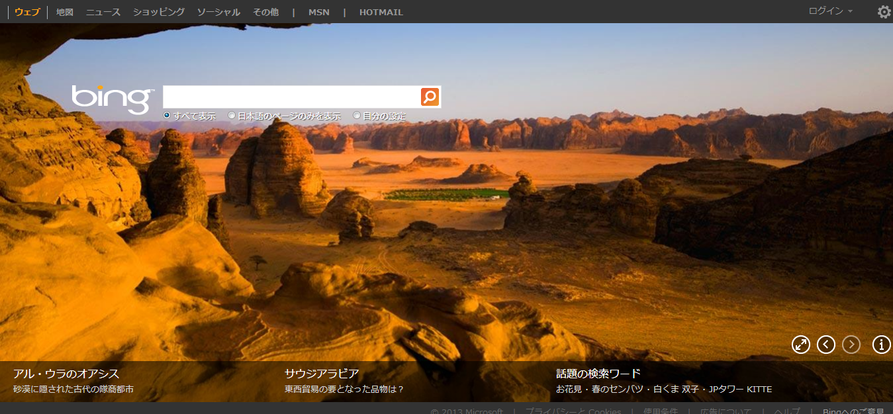Show the previous background image
The image size is (893, 414).
[826, 345]
